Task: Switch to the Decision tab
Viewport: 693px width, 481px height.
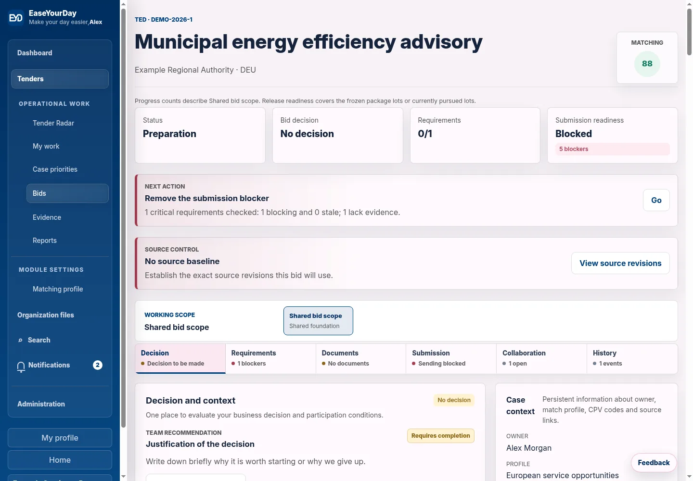Action: (x=180, y=358)
